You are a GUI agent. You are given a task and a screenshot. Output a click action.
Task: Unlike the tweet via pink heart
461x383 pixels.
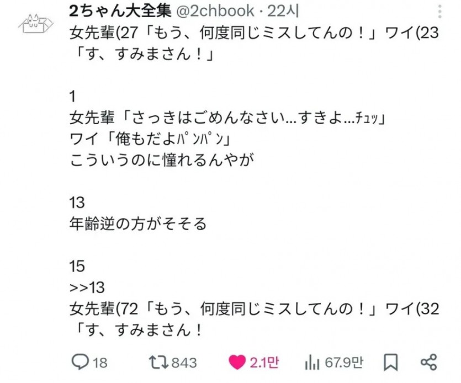pyautogui.click(x=237, y=362)
